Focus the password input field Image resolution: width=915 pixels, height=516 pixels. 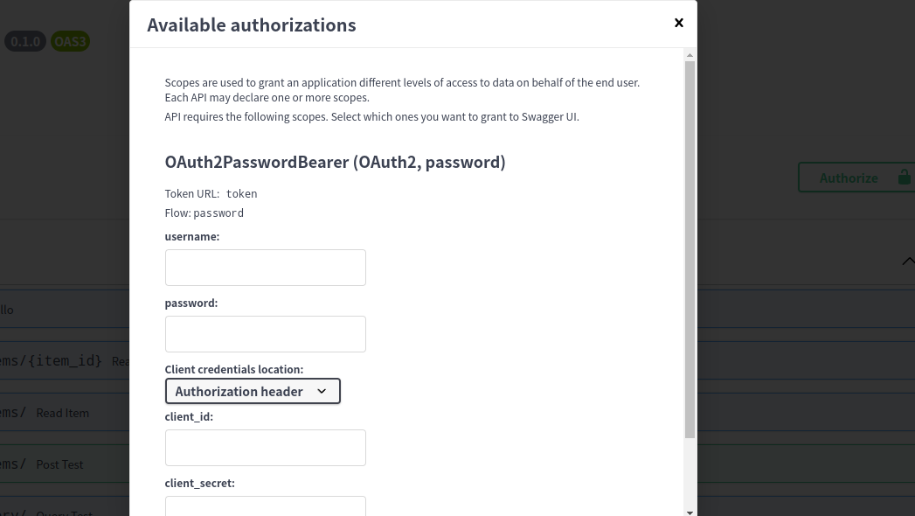pyautogui.click(x=265, y=334)
